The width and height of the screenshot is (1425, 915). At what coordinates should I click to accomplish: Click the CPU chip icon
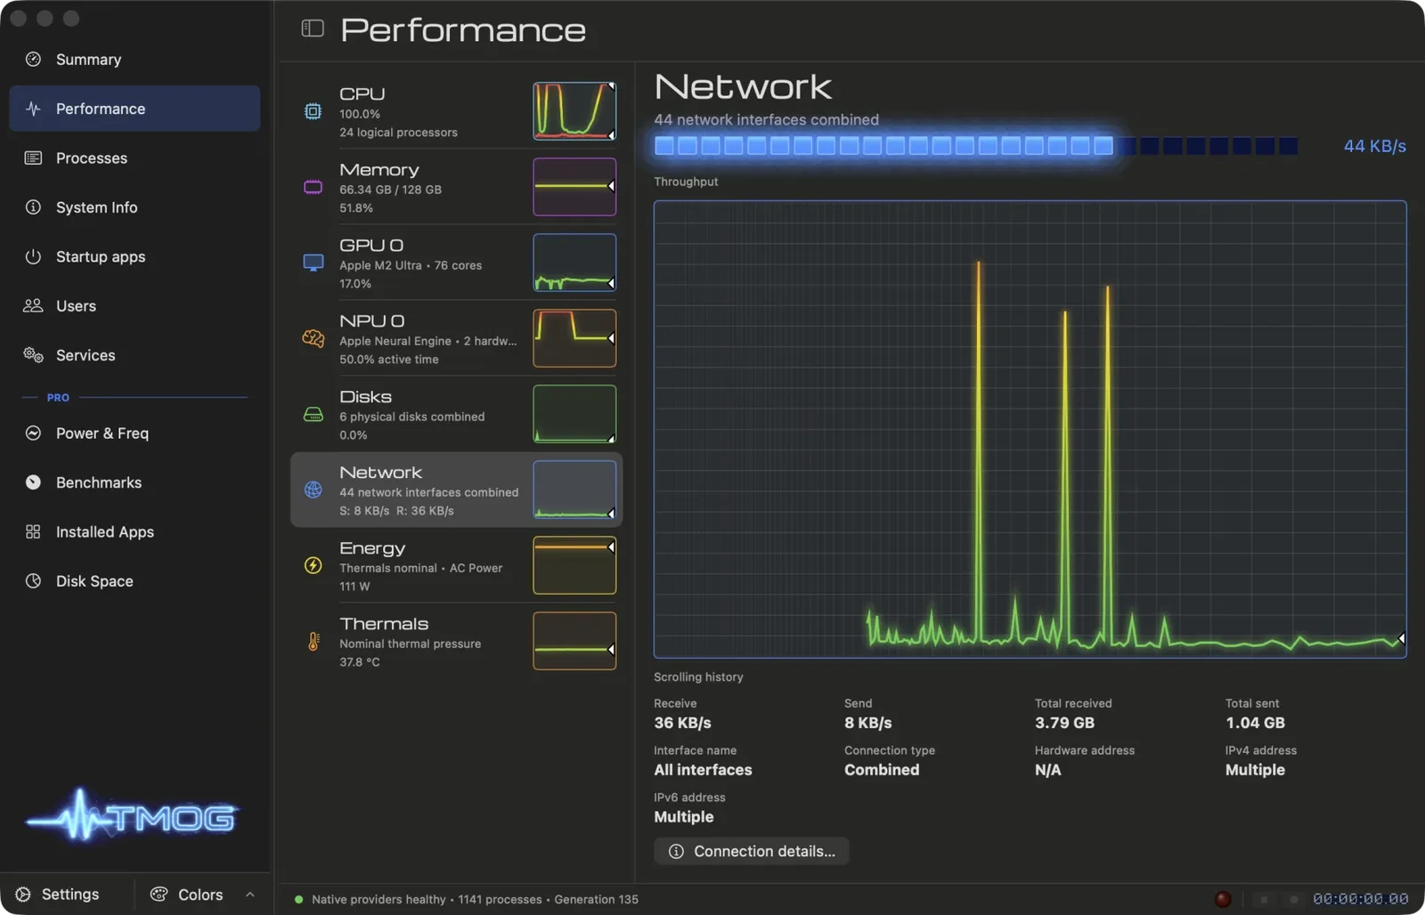click(x=313, y=111)
